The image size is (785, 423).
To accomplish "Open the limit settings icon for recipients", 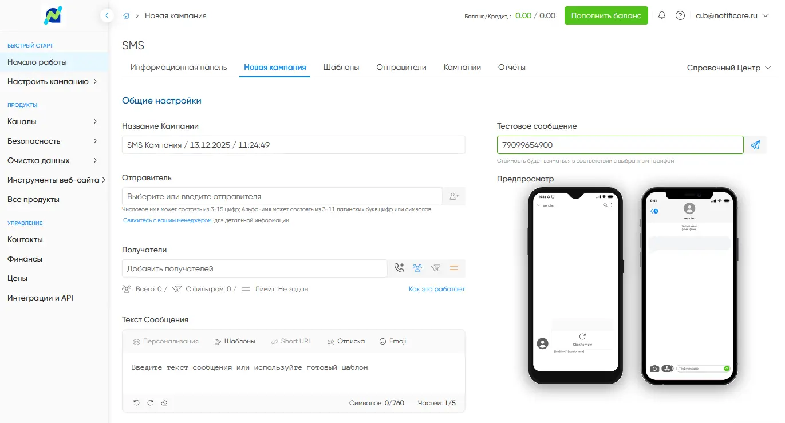I will click(454, 268).
